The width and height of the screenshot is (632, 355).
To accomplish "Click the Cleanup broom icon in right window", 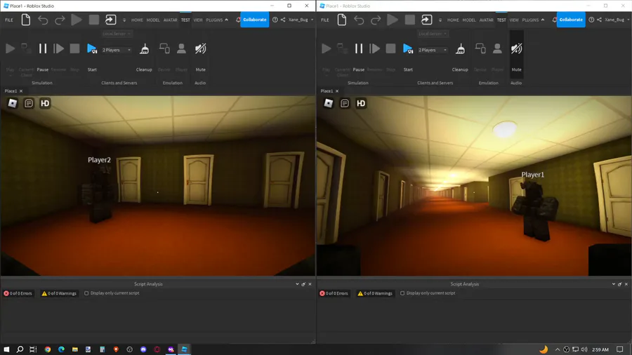I will (460, 49).
